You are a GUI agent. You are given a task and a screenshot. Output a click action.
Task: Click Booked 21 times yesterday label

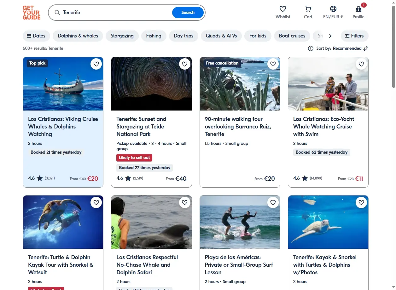tap(56, 152)
